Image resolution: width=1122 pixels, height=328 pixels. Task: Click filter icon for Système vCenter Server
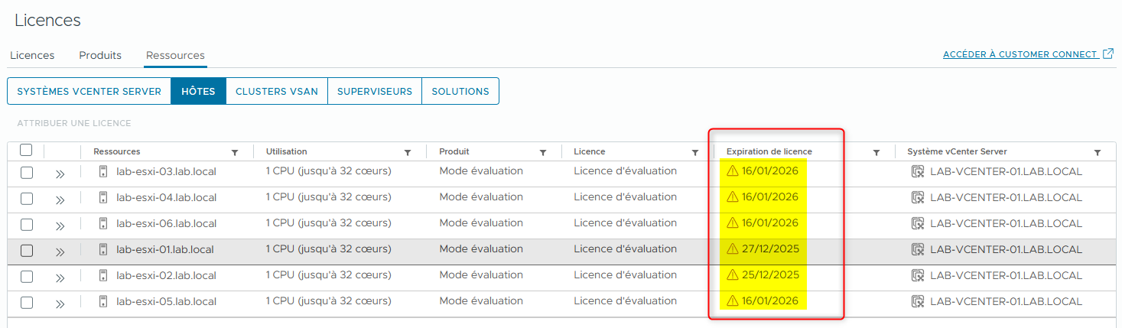coord(1098,152)
